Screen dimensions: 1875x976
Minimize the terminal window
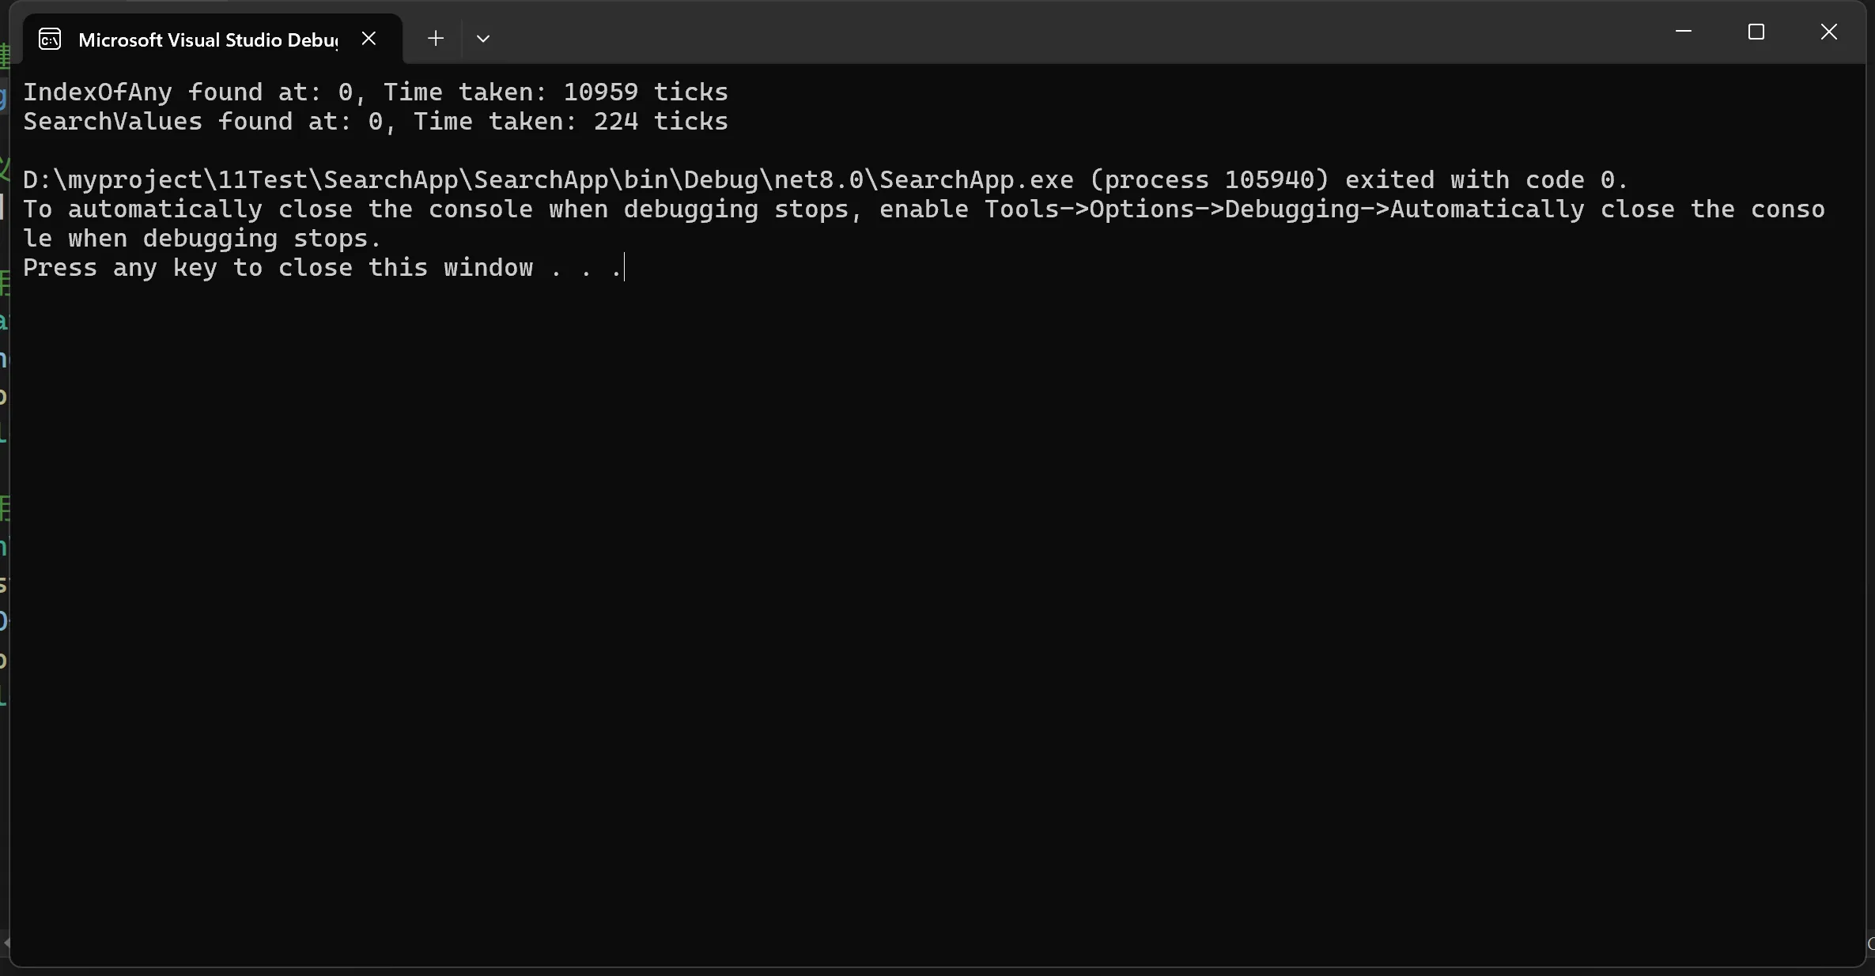click(1684, 32)
